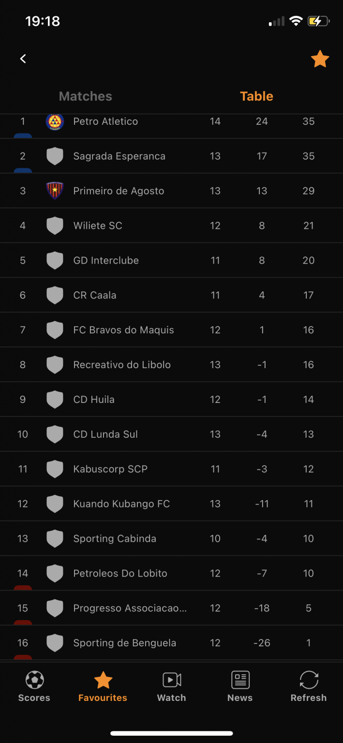Open the Watch video icon
The height and width of the screenshot is (743, 343).
point(172,680)
